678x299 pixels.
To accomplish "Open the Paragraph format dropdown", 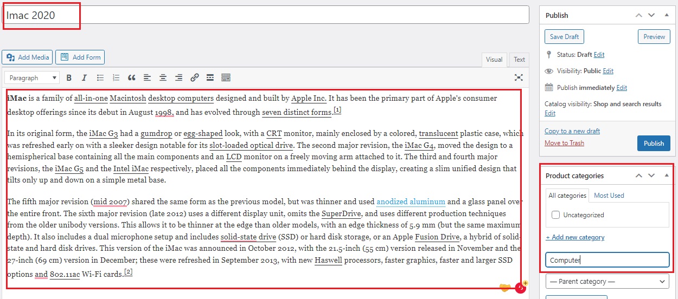I will coord(32,77).
